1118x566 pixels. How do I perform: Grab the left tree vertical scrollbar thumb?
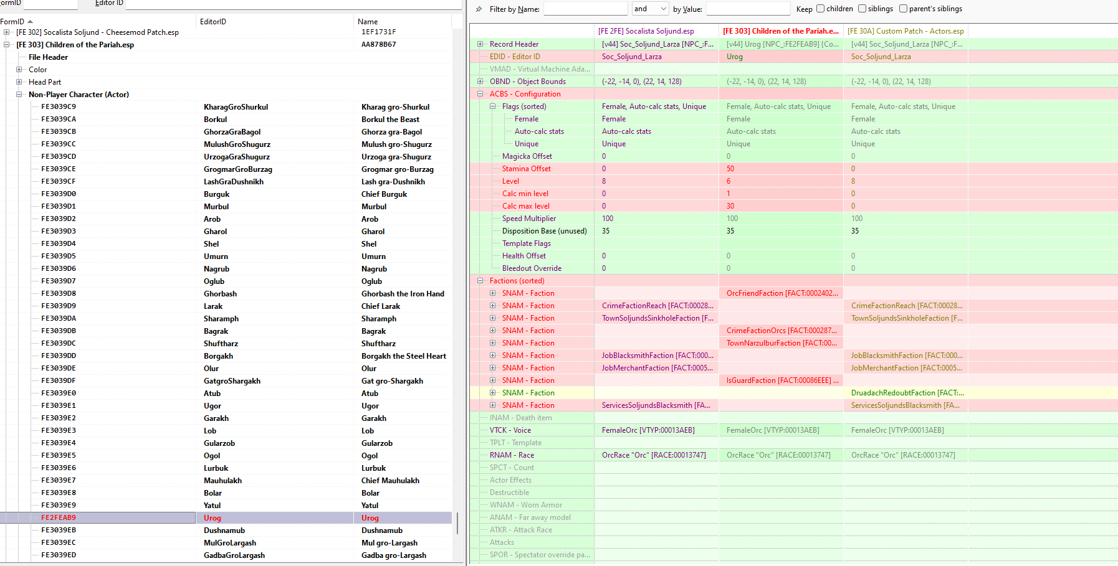pyautogui.click(x=458, y=523)
